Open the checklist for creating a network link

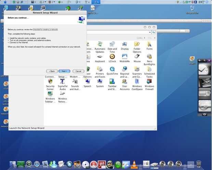coord(45,30)
